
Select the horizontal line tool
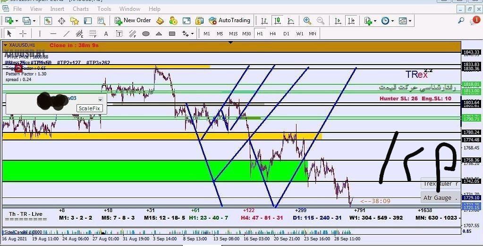(53, 33)
